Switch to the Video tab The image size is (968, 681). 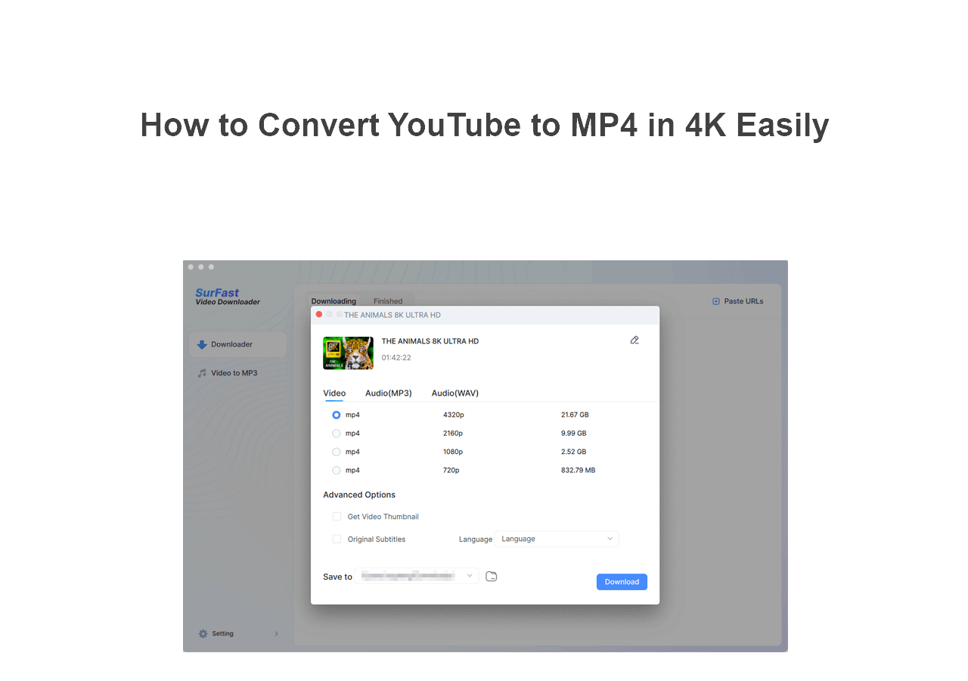[x=334, y=393]
